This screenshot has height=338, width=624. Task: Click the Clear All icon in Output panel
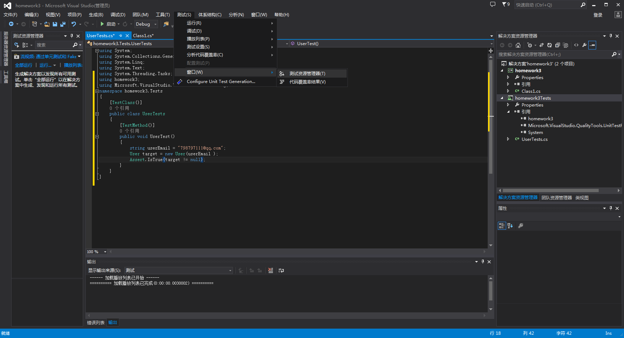coord(271,270)
